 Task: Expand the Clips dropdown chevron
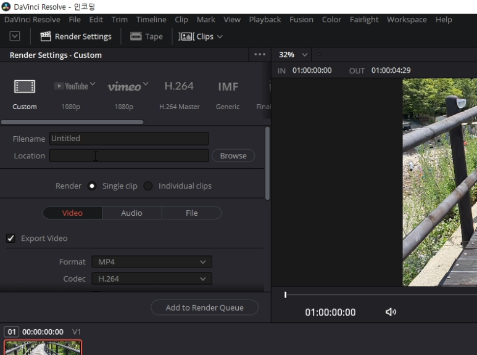[220, 37]
